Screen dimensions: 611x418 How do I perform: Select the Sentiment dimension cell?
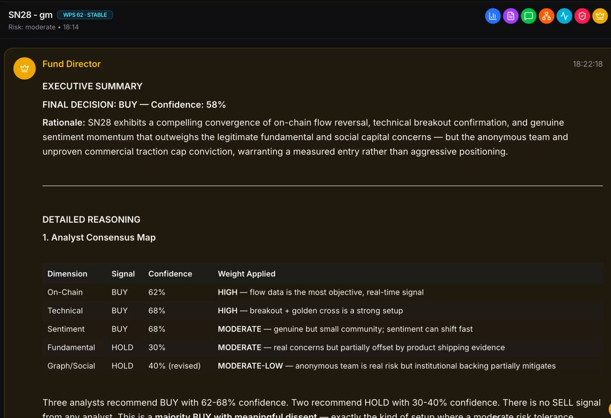coord(66,329)
